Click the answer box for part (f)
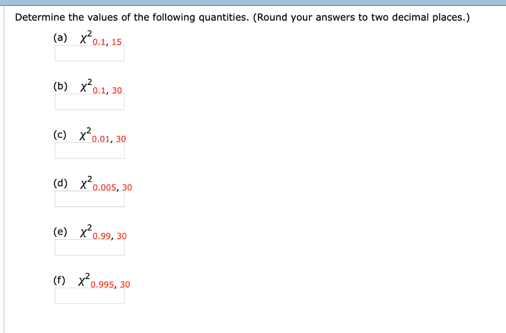Screen dimensions: 506x333 coord(89,296)
